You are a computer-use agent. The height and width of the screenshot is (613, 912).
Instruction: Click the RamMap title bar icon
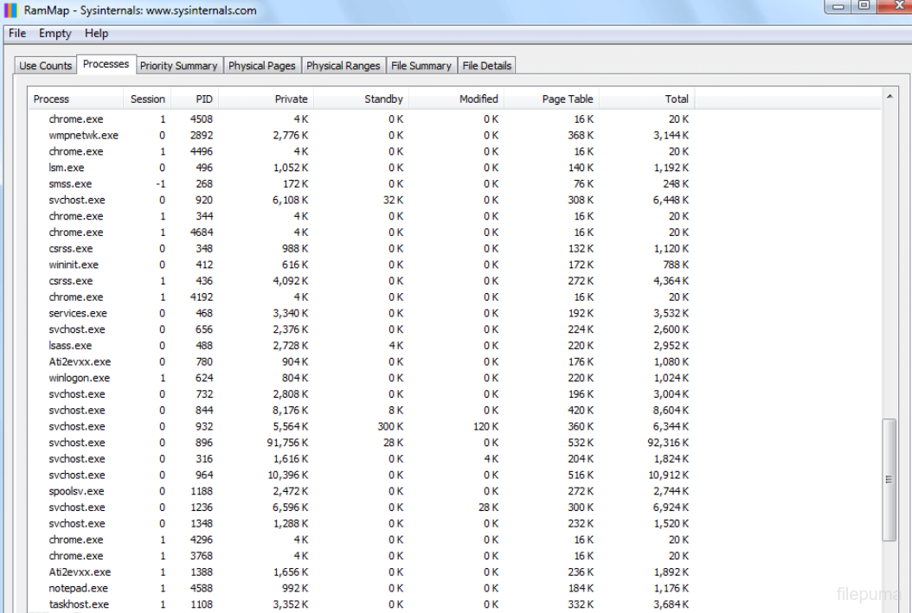11,10
